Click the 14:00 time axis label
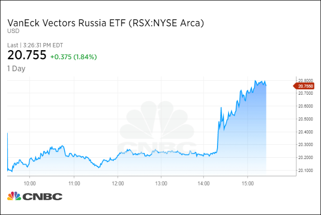 pos(204,183)
